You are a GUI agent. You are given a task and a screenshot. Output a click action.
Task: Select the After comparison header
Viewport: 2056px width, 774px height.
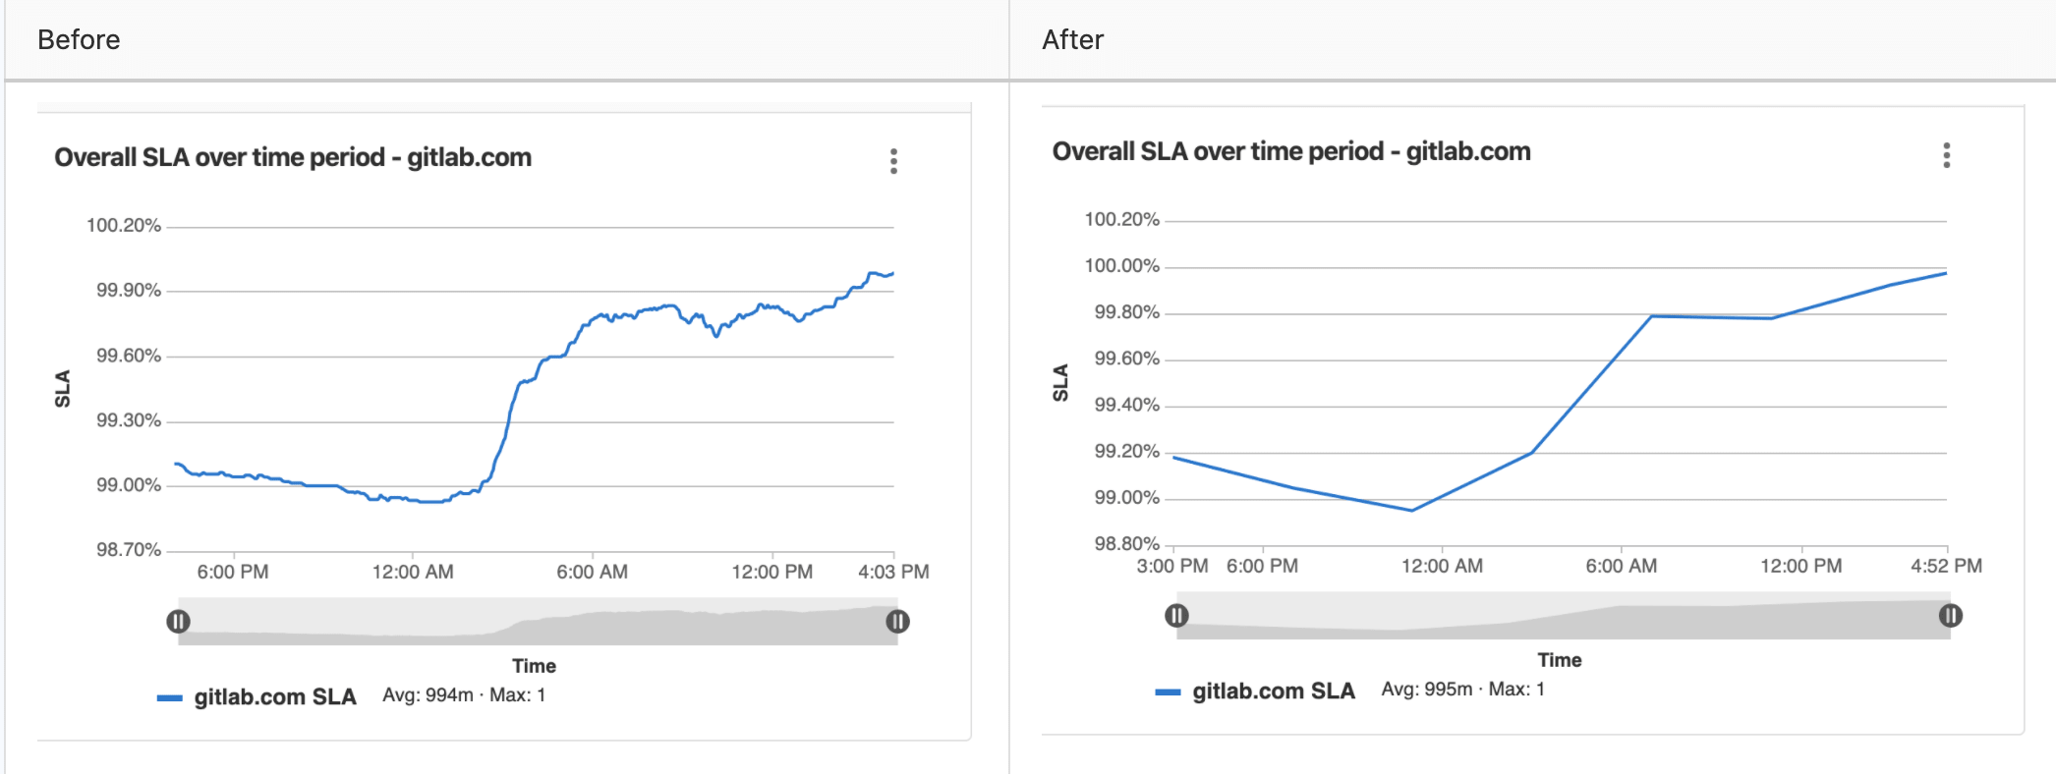1072,39
